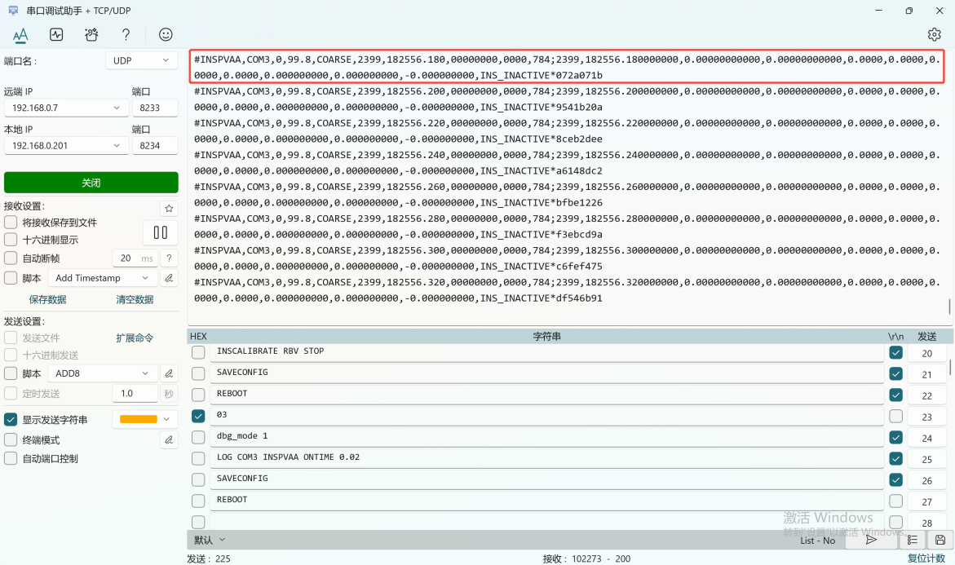
Task: Enable 十六进制显示 checkbox
Action: 11,240
